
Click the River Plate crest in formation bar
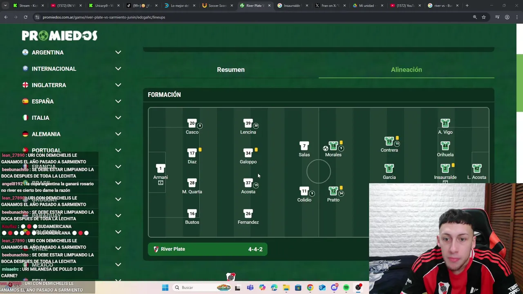(156, 249)
